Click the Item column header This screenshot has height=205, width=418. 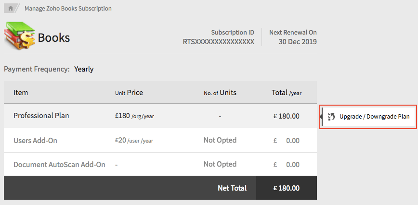[x=21, y=93]
